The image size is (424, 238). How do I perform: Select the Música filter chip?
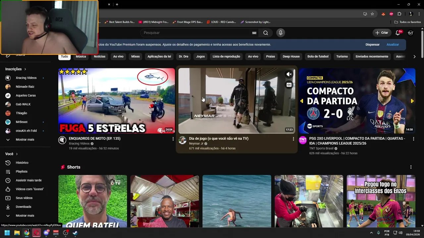pyautogui.click(x=81, y=57)
